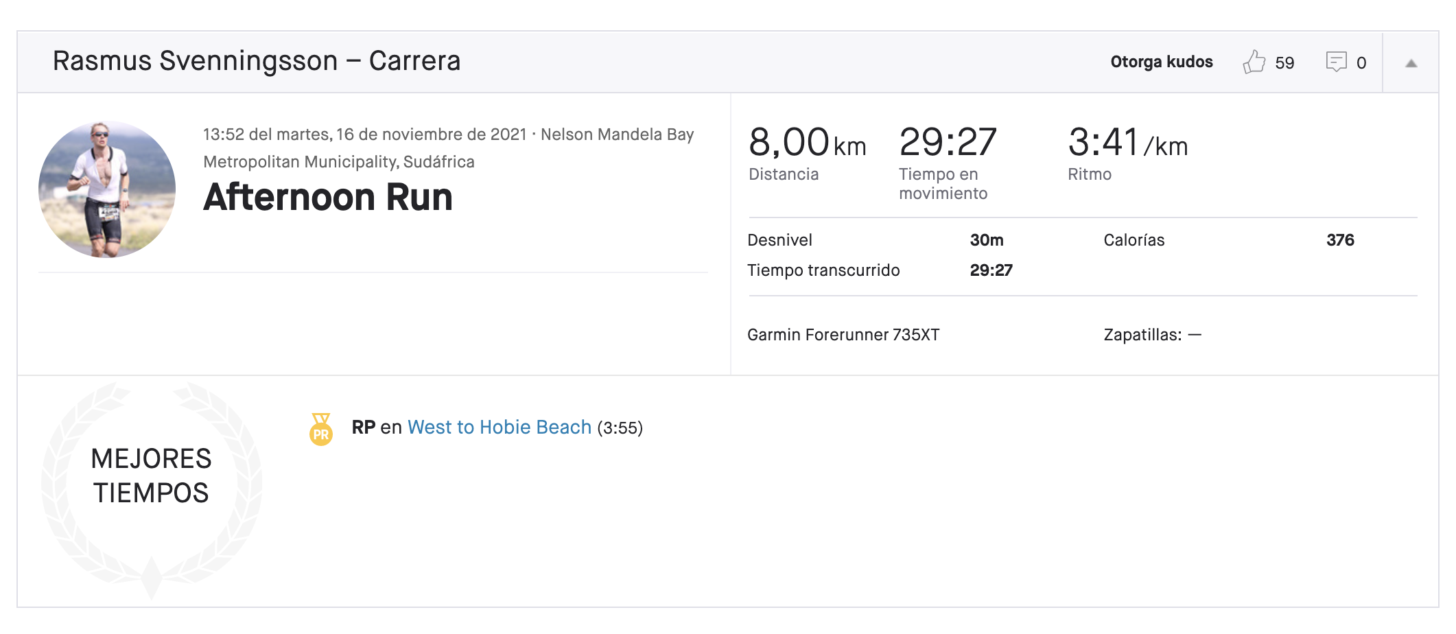Select the 8,00 km distance stat

coord(807,152)
